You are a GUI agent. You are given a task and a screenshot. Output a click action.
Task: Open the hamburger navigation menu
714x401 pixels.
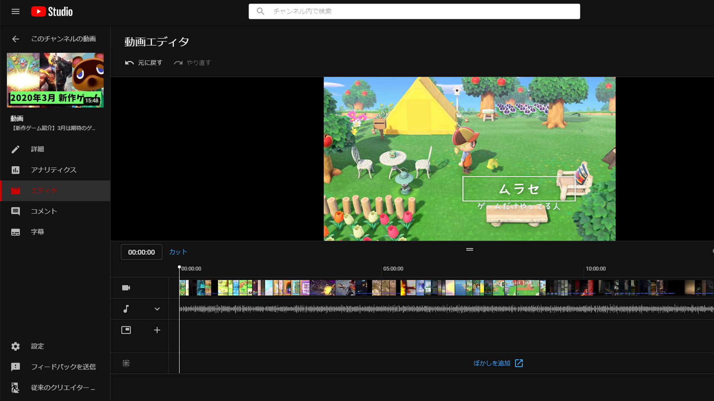pyautogui.click(x=15, y=12)
